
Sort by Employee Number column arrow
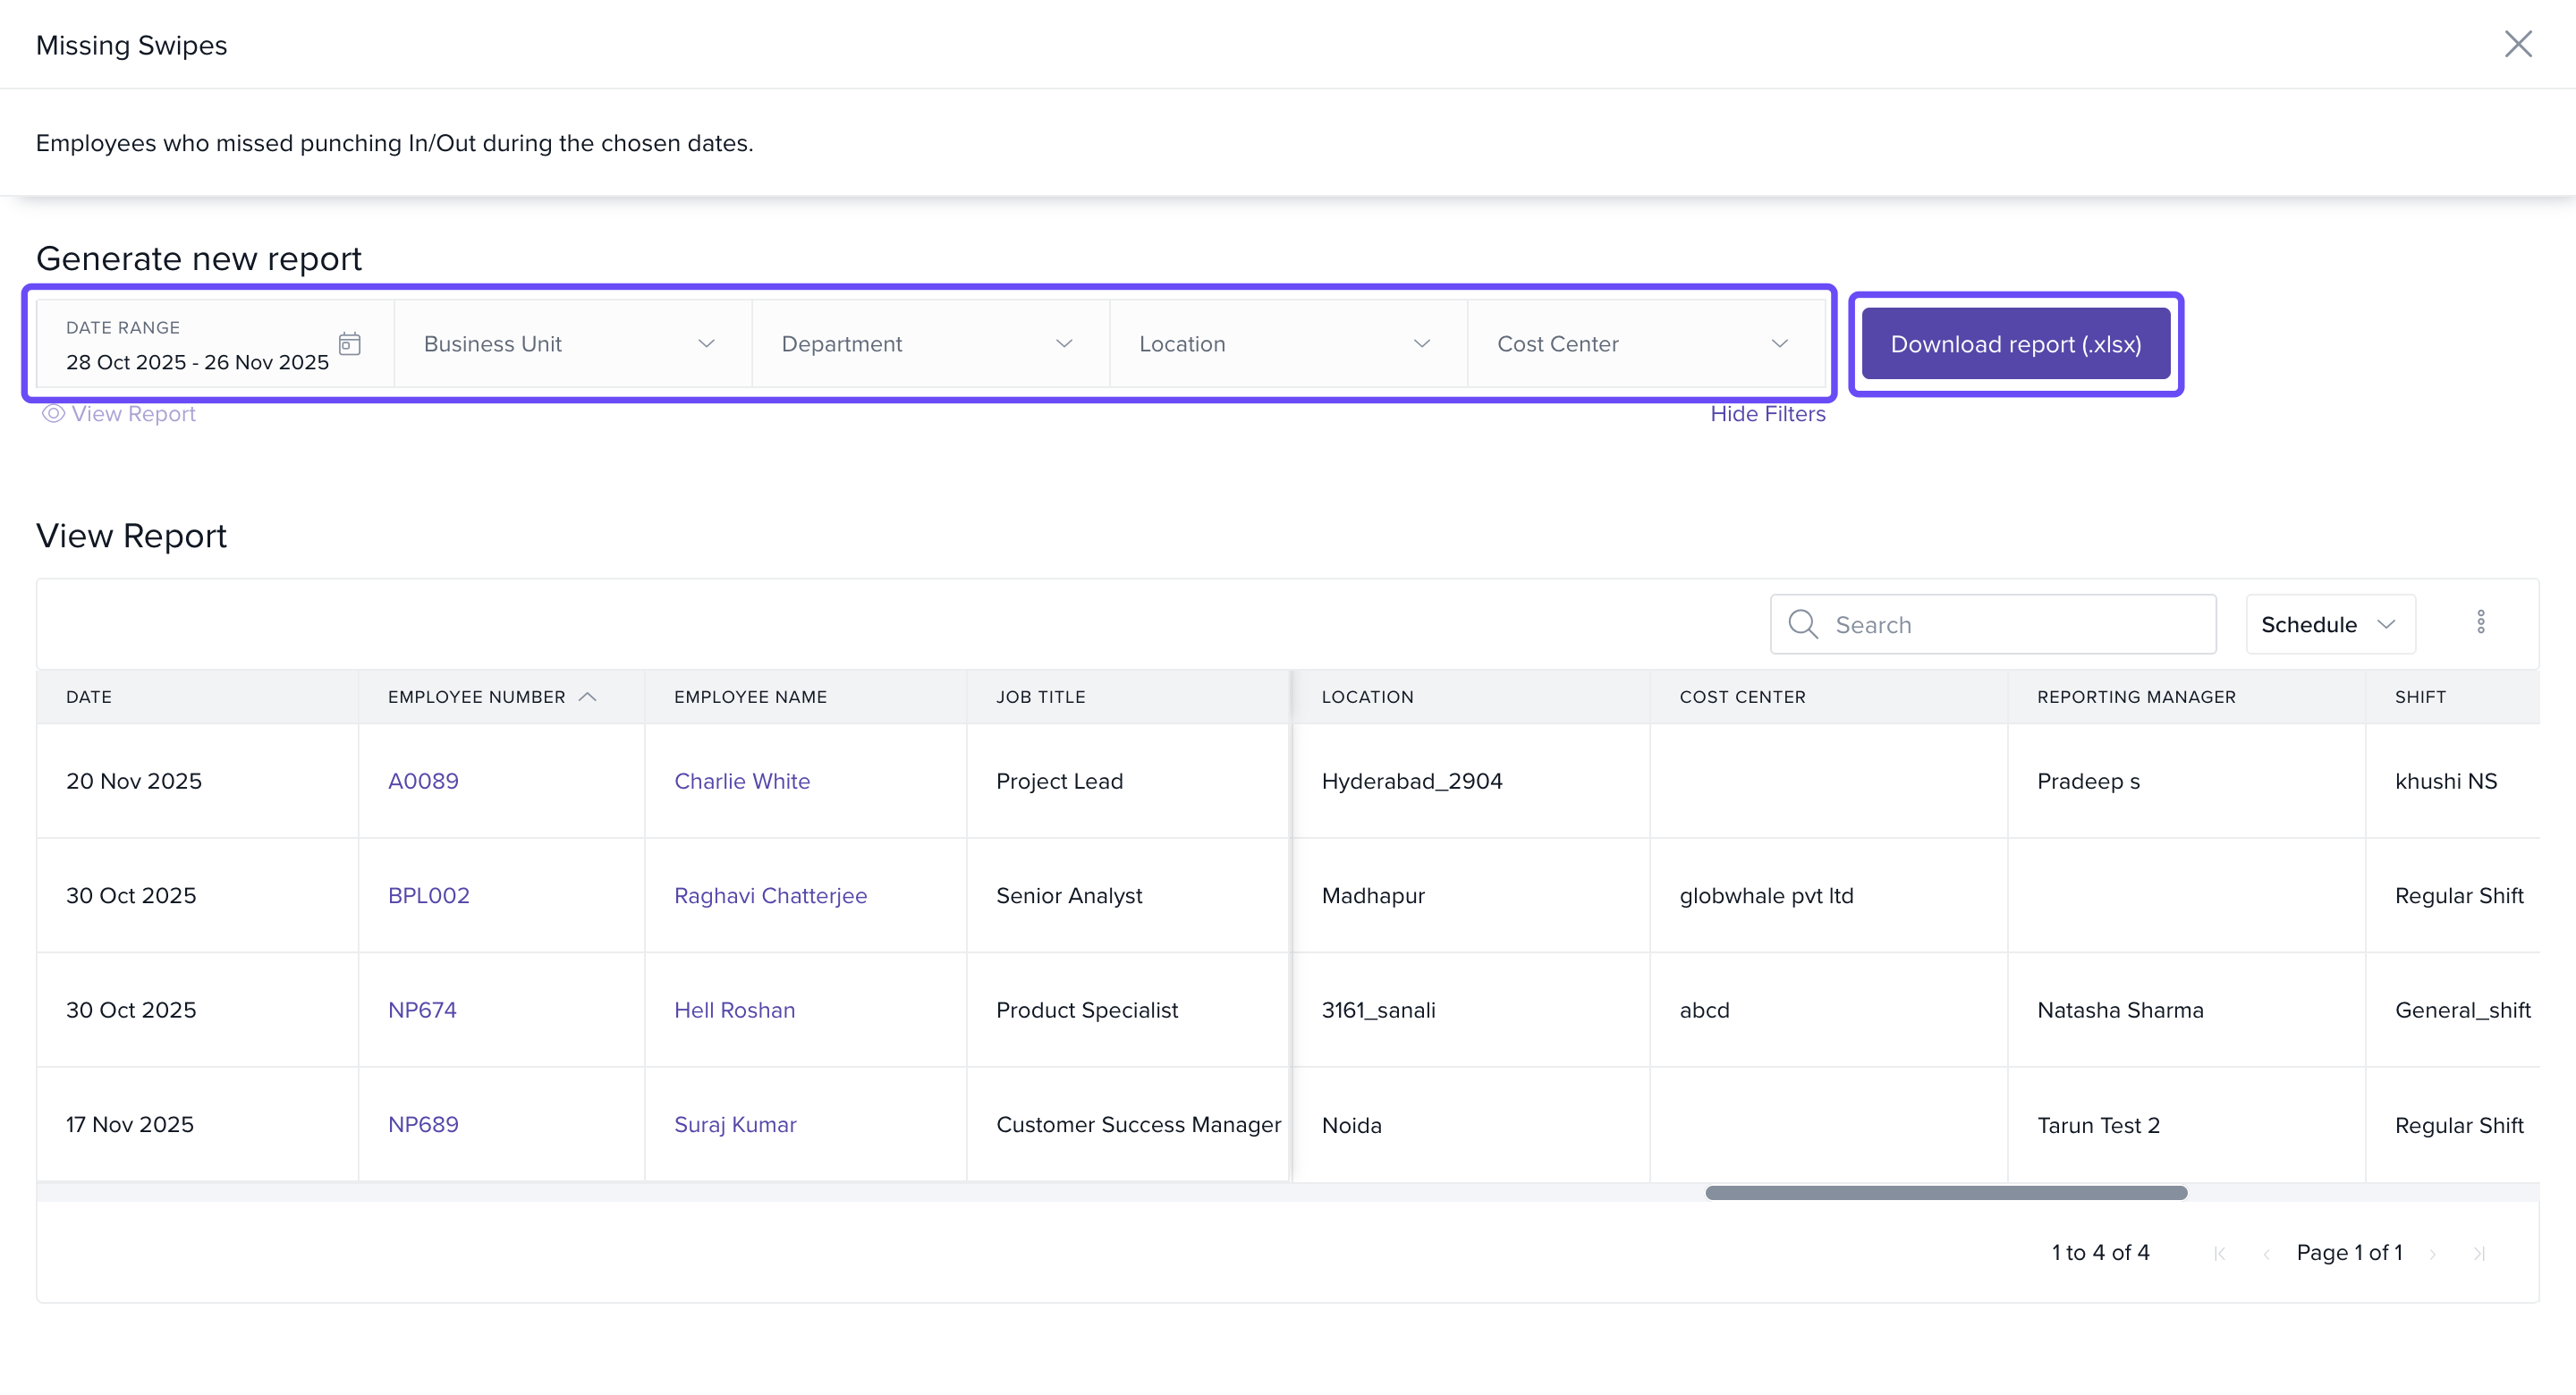click(x=588, y=697)
